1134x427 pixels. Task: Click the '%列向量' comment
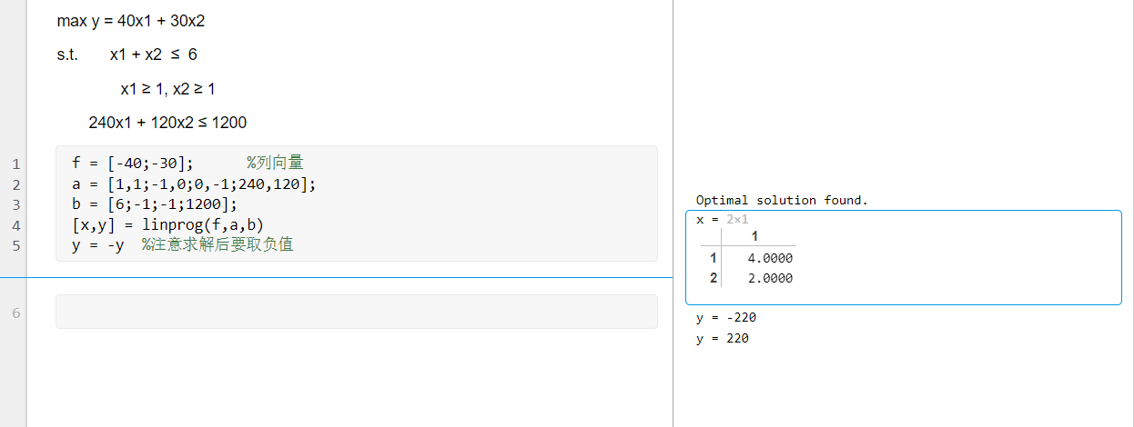click(x=275, y=164)
